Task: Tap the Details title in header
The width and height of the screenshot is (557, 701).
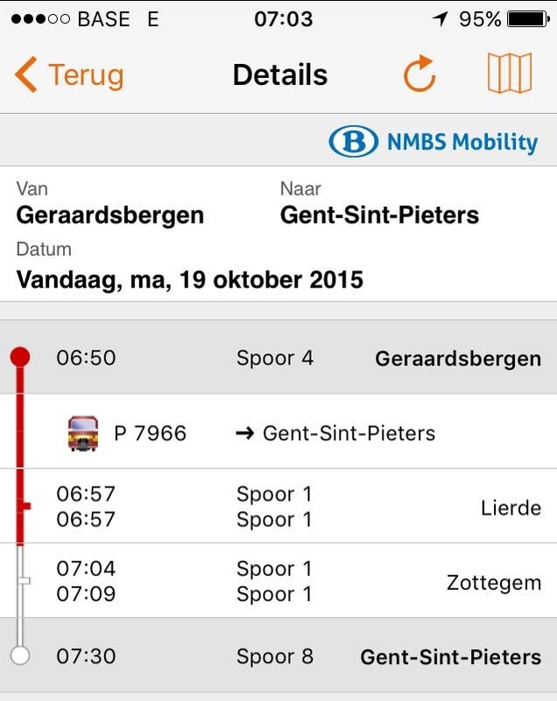Action: click(x=279, y=75)
